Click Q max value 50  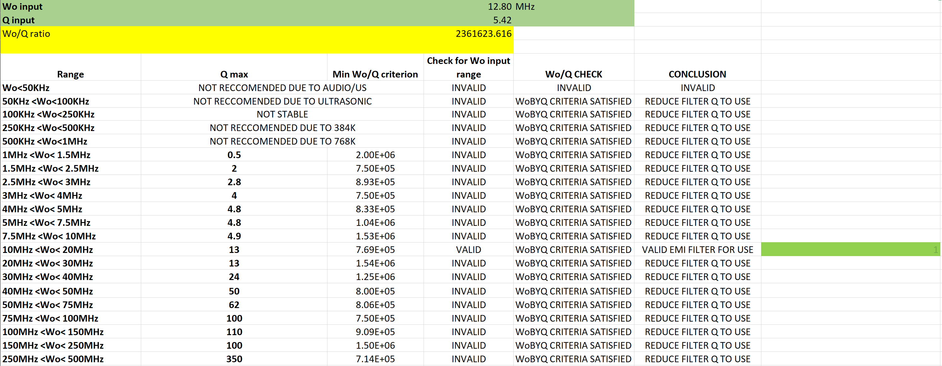tap(234, 291)
